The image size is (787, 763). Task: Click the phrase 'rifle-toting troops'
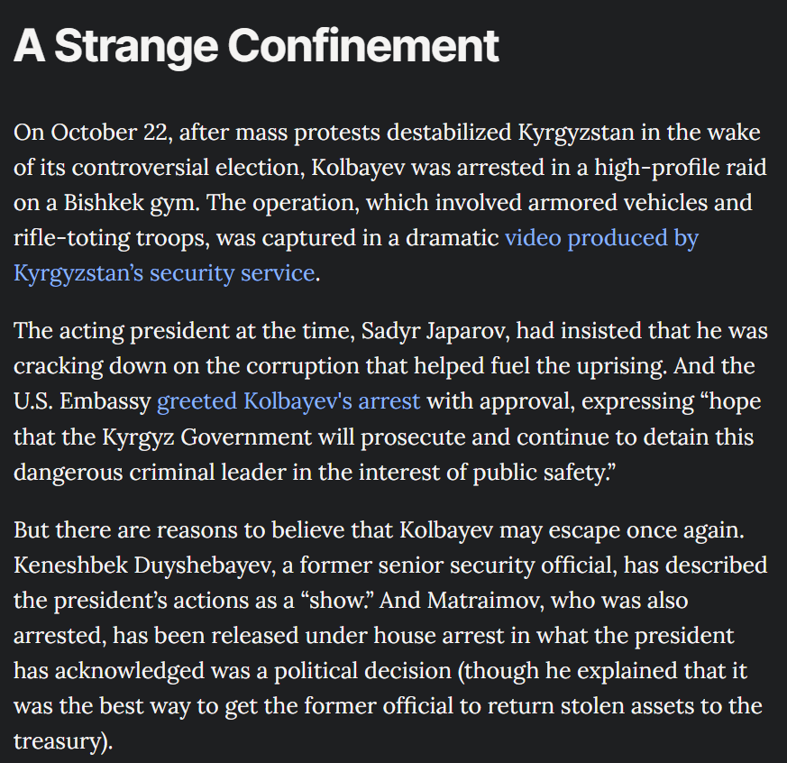coord(112,238)
